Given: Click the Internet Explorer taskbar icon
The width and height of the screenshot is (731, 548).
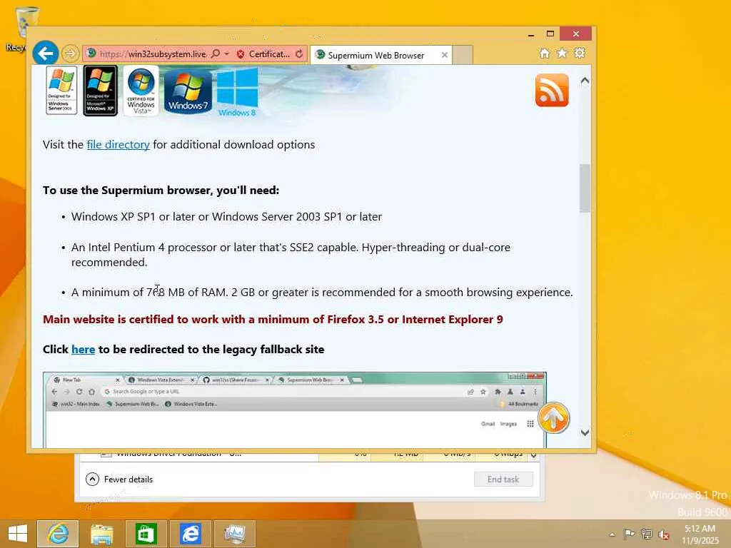Looking at the screenshot, I should 58,534.
